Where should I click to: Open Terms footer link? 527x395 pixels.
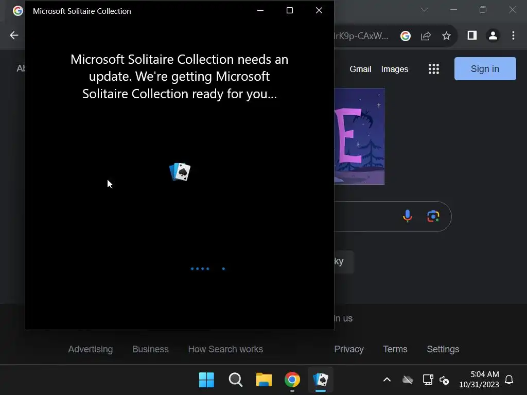(395, 349)
